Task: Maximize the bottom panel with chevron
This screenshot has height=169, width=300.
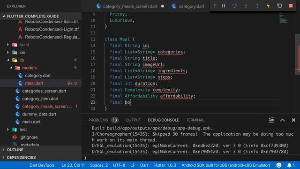Action: point(282,120)
